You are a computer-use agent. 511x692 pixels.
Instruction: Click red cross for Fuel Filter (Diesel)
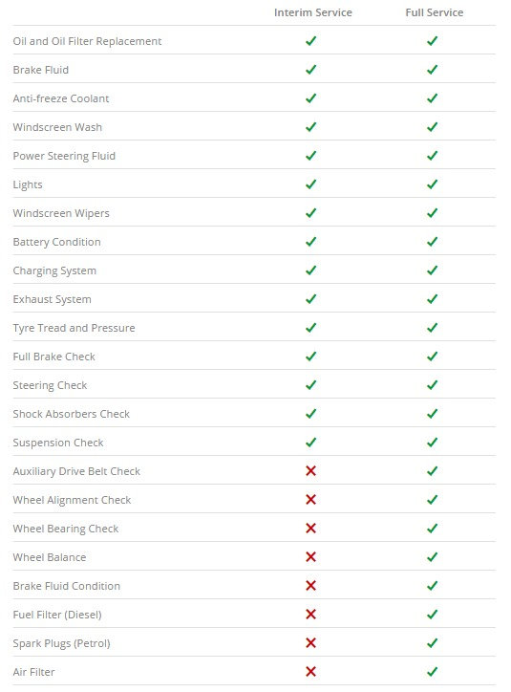[310, 615]
